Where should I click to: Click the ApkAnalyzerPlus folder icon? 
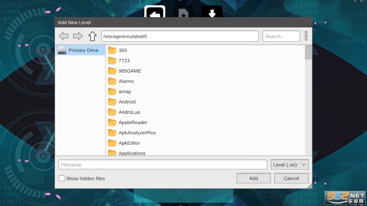point(112,133)
